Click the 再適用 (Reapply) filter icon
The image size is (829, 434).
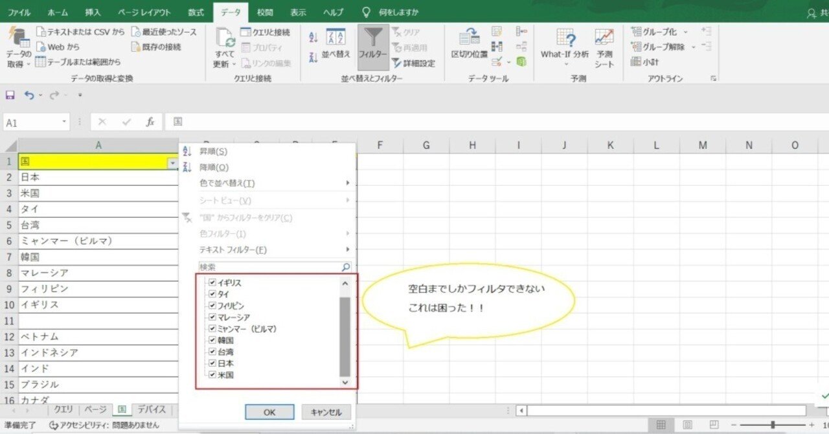tap(409, 47)
